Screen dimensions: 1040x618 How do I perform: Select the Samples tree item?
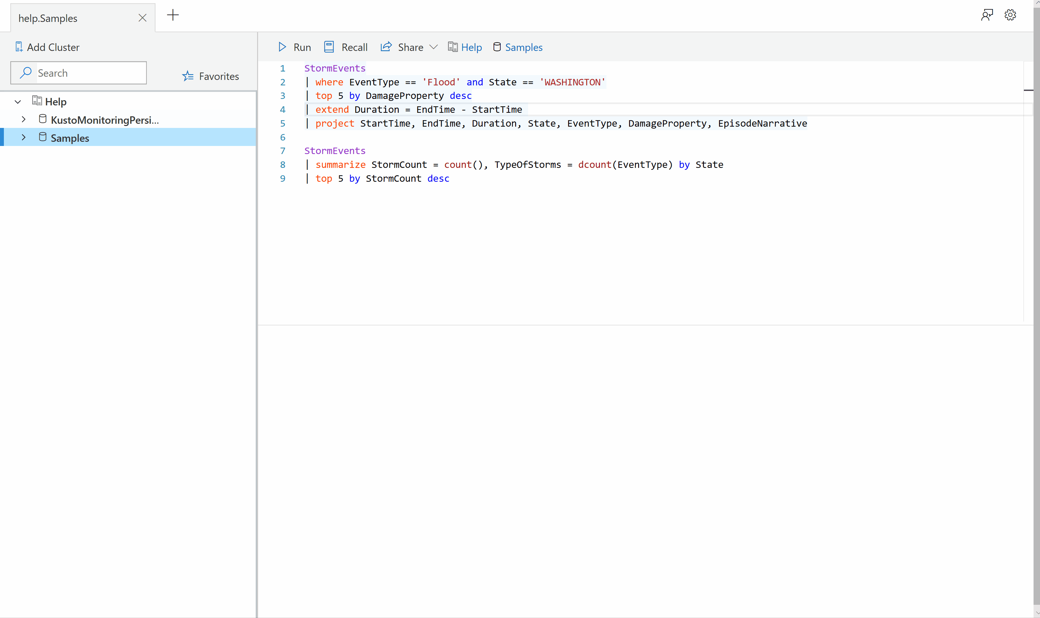tap(70, 138)
